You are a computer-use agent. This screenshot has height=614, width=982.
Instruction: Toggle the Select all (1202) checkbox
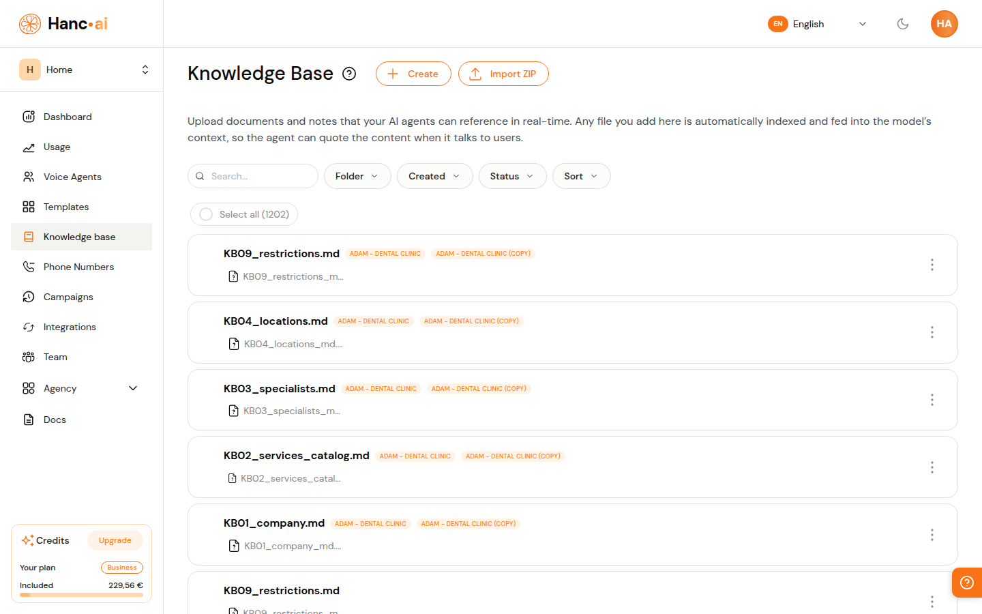tap(205, 214)
